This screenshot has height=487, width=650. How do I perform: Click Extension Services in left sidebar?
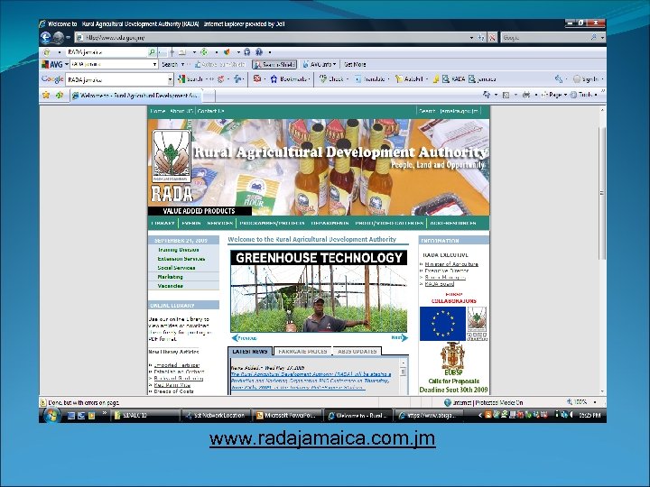[x=181, y=259]
